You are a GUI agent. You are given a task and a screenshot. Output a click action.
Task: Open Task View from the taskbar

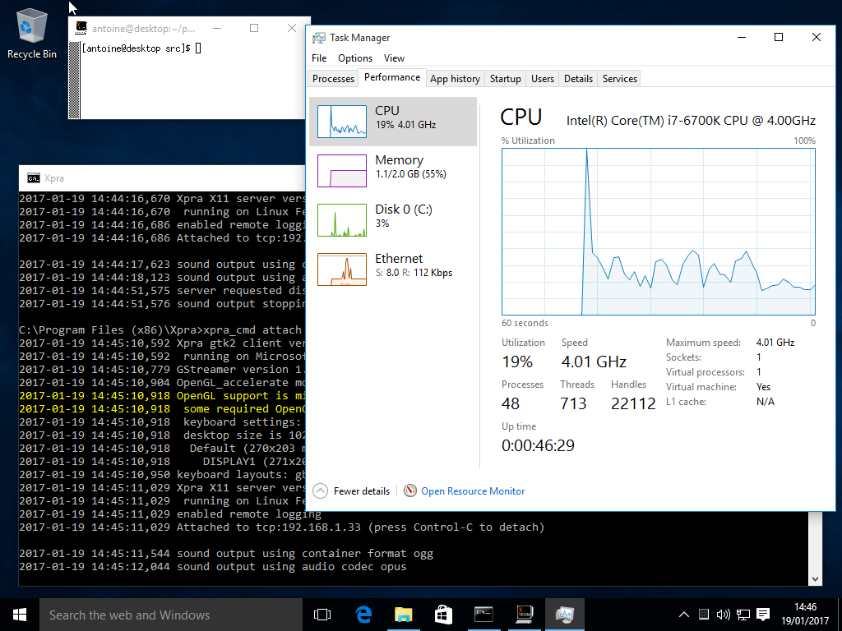pos(322,615)
